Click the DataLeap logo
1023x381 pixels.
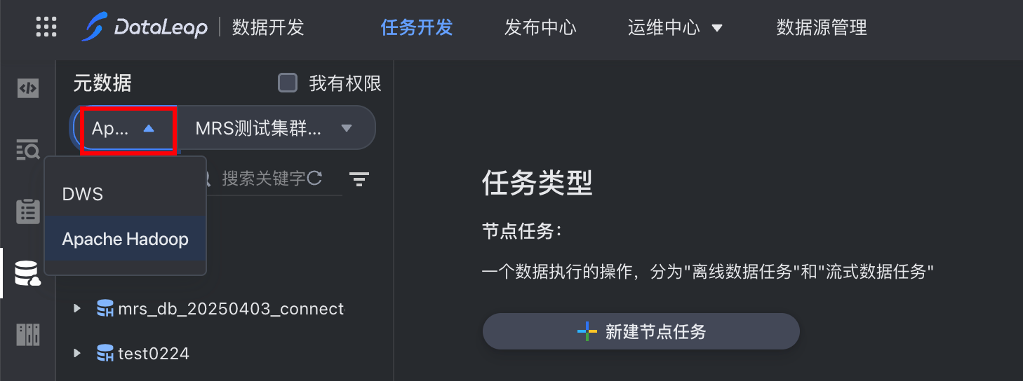click(x=145, y=27)
